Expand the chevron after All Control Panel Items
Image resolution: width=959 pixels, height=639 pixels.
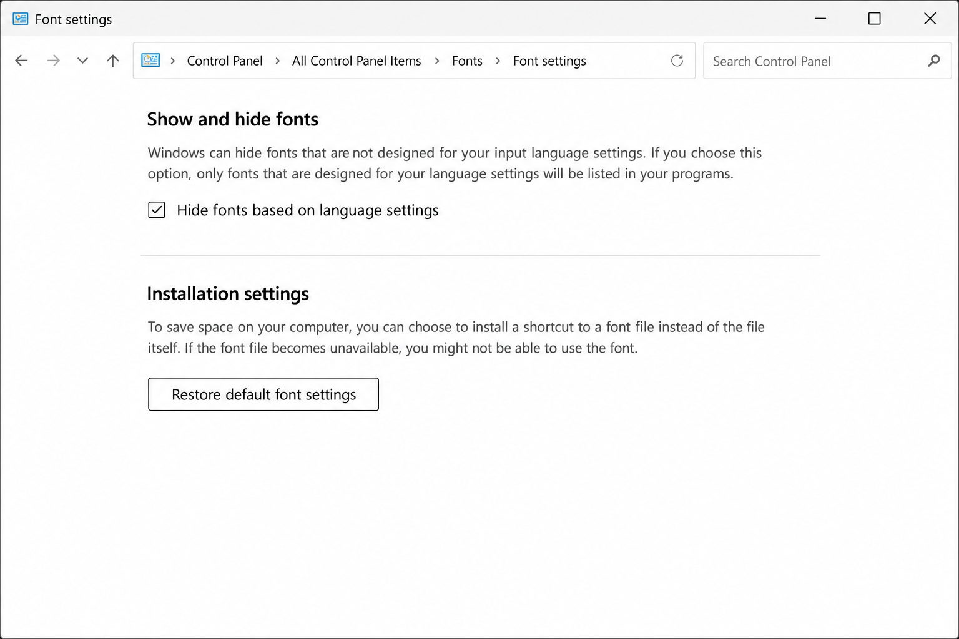[x=437, y=61]
